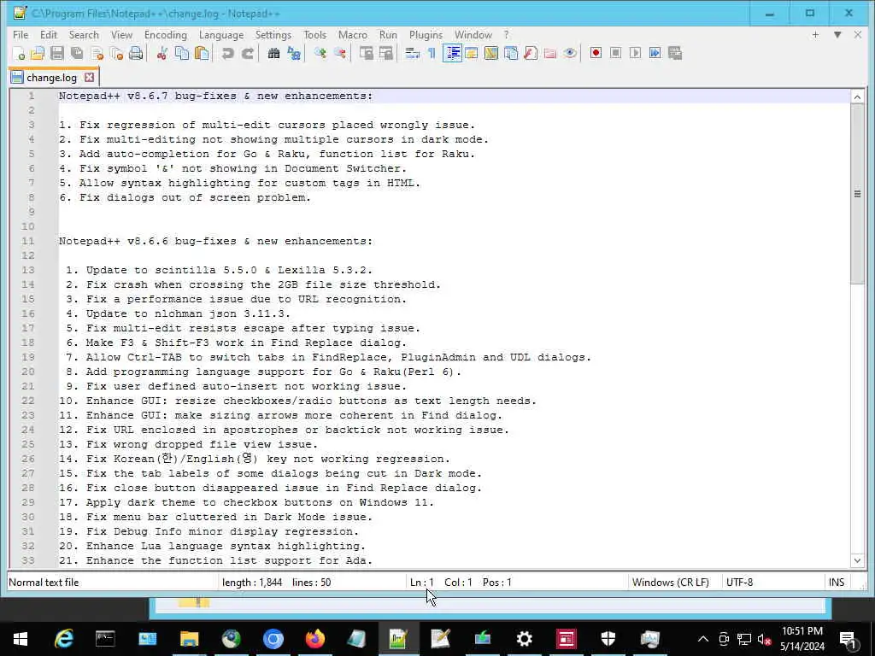Toggle the indent guide toolbar button
This screenshot has width=875, height=656.
(453, 54)
